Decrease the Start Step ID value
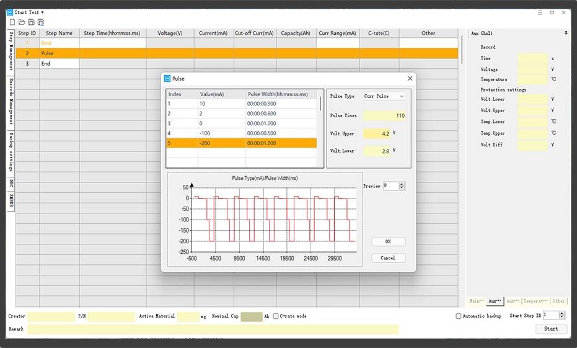 pyautogui.click(x=562, y=317)
